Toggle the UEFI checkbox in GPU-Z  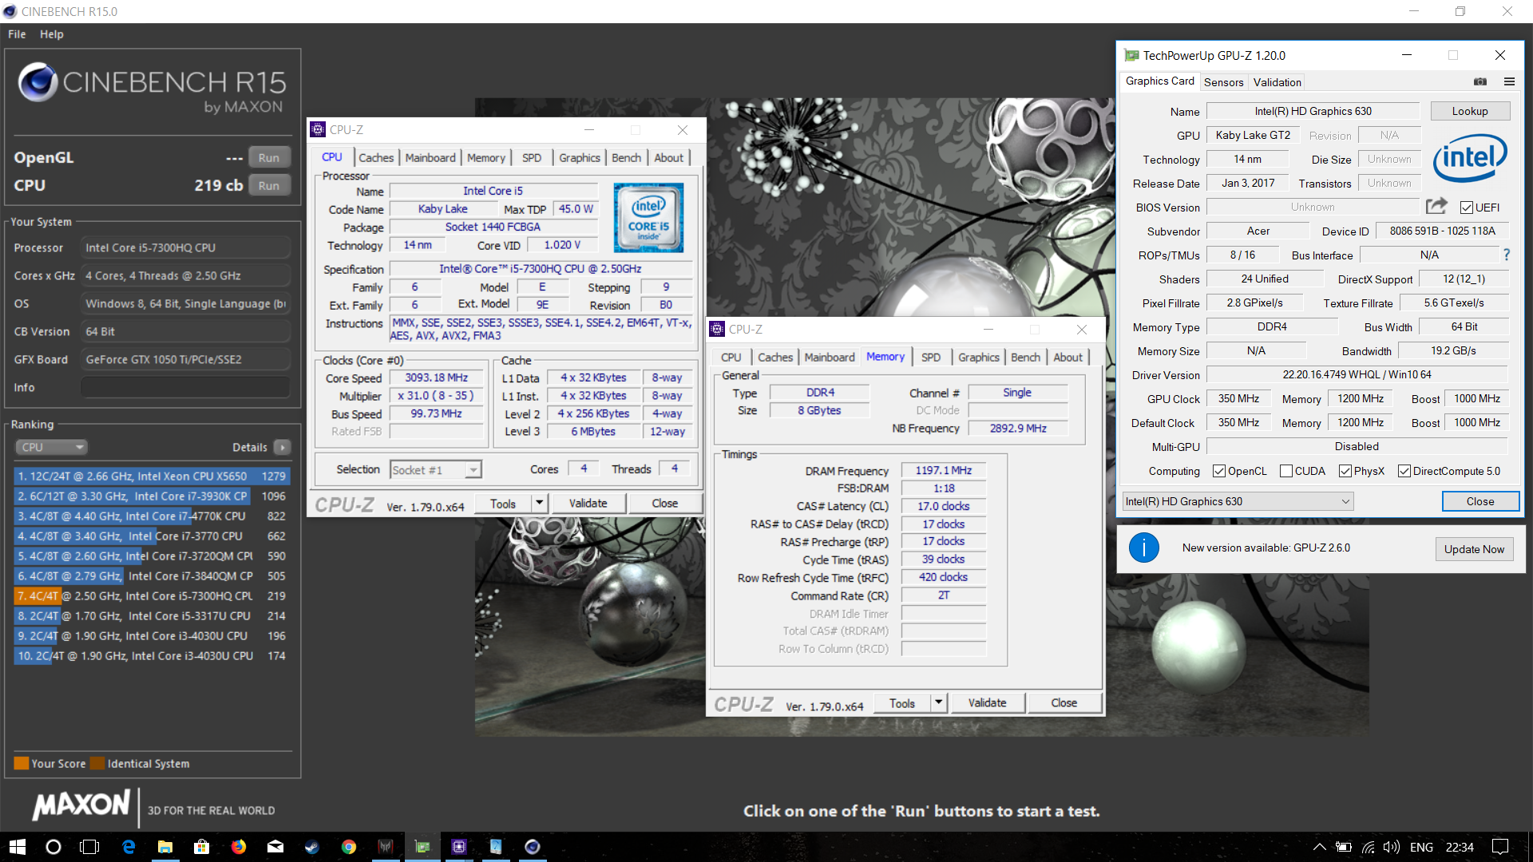[1467, 208]
